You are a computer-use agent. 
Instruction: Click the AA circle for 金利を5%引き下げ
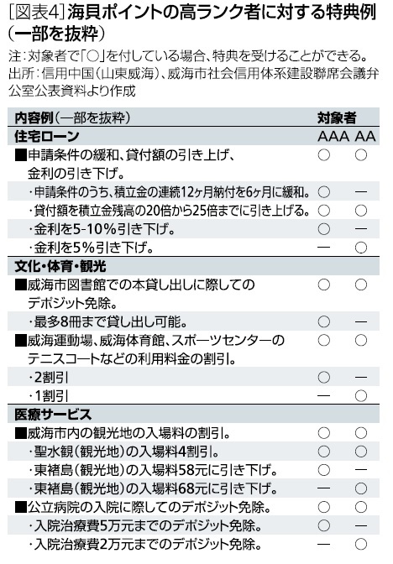361,248
